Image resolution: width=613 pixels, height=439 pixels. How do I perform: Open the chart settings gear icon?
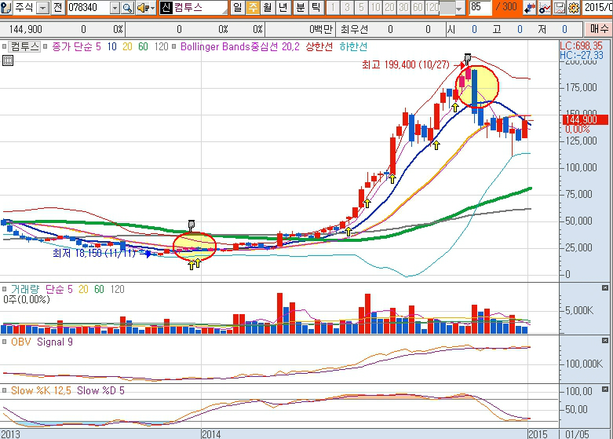[574, 7]
